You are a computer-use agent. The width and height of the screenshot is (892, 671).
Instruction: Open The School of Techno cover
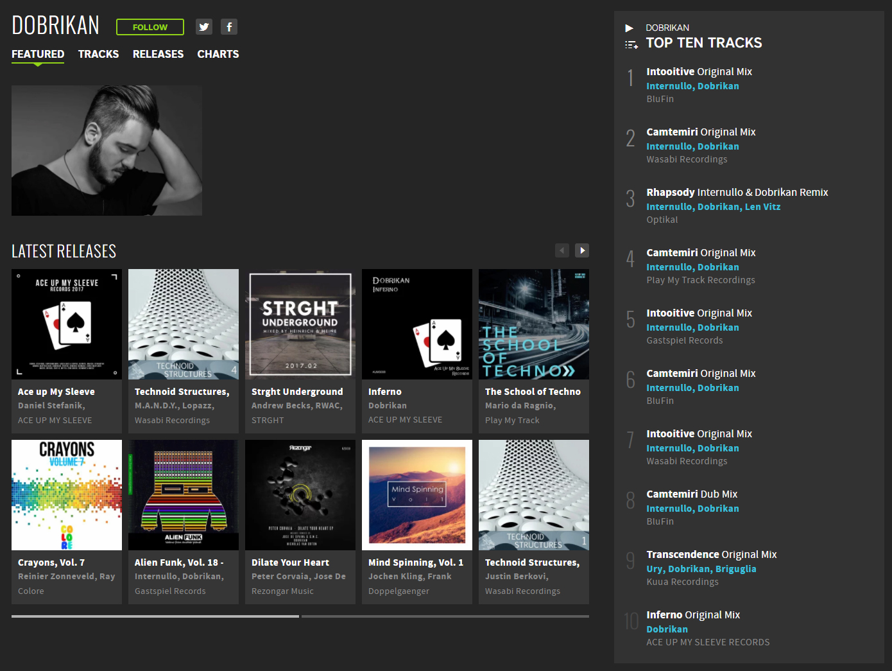534,324
